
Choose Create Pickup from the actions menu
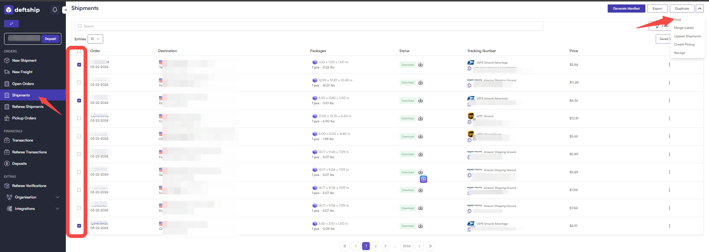684,44
